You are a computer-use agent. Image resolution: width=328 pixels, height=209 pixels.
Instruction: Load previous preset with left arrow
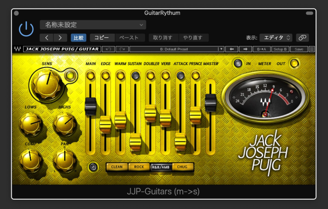click(232, 49)
